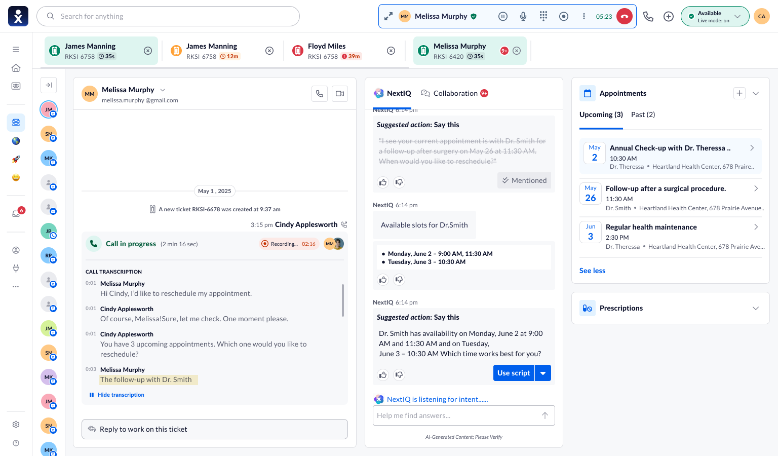Pause the call with the hold icon
The width and height of the screenshot is (778, 456).
[503, 16]
